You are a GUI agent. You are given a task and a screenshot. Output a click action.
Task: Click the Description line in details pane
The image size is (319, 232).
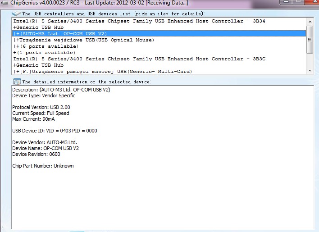click(61, 90)
